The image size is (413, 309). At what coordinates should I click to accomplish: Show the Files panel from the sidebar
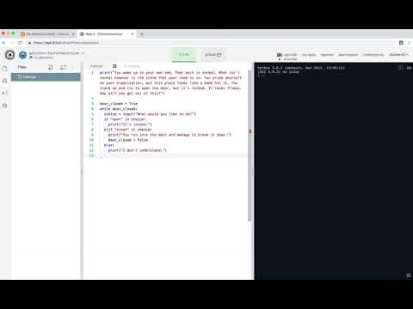[5, 69]
